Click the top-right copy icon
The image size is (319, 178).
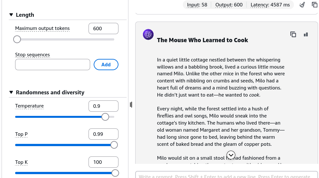[x=314, y=5]
